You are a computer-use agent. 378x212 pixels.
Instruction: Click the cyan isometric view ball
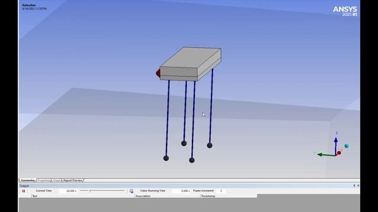[347, 146]
